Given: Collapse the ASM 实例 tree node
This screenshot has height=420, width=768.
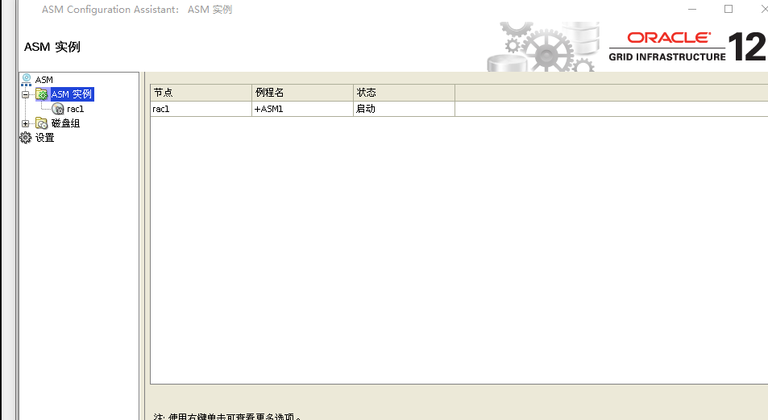Looking at the screenshot, I should [x=26, y=94].
